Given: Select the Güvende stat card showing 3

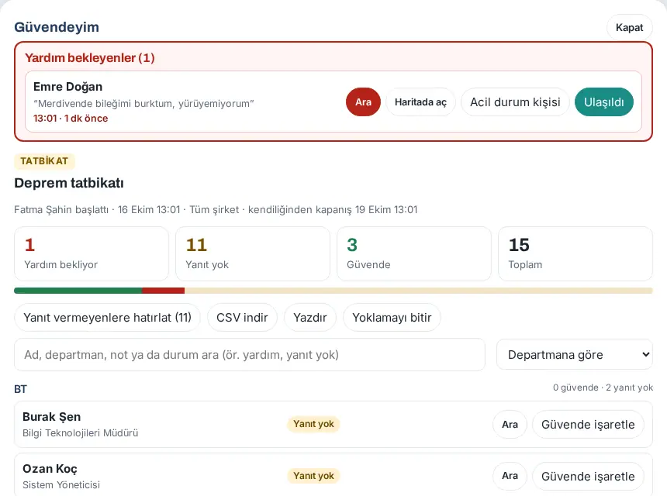Looking at the screenshot, I should 414,253.
